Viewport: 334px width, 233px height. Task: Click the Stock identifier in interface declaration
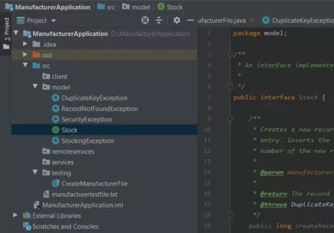[308, 97]
